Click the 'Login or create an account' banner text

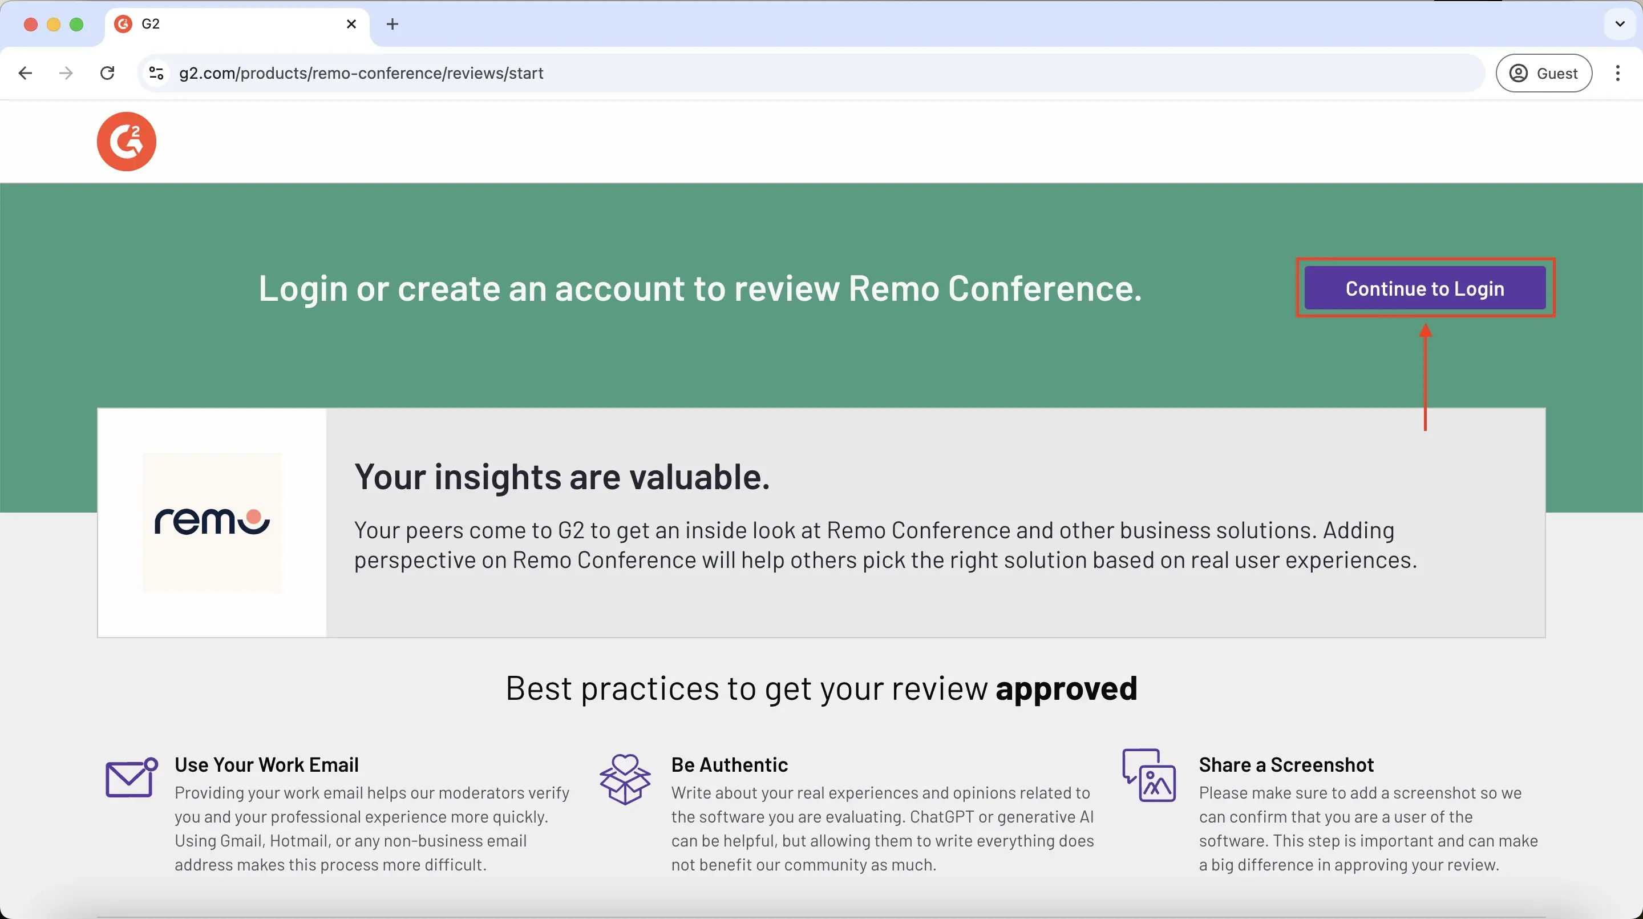click(699, 288)
